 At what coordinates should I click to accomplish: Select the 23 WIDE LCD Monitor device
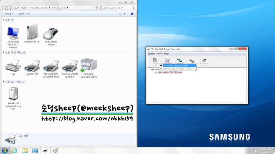13,37
